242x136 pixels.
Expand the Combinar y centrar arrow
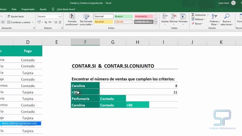[x=33, y=22]
